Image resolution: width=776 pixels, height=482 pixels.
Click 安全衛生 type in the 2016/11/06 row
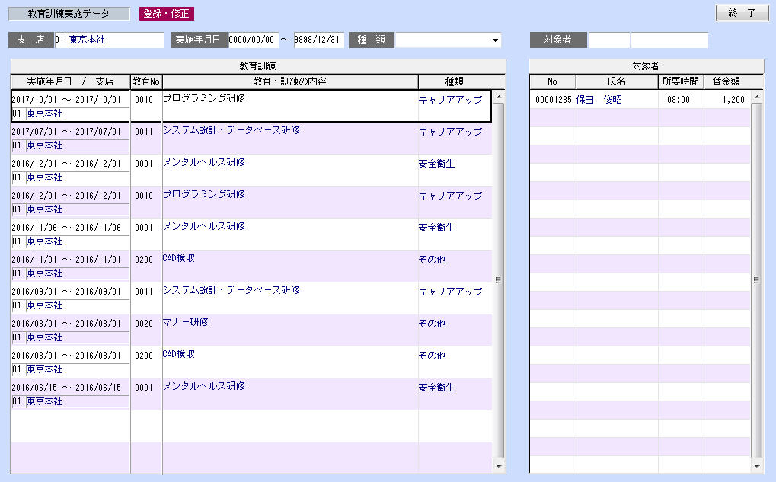point(436,228)
